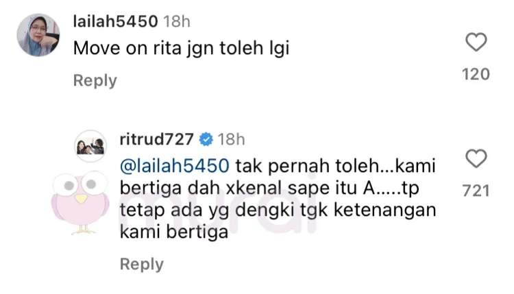Click the final line 'kami bertiga'
This screenshot has height=294, width=514.
(x=174, y=232)
